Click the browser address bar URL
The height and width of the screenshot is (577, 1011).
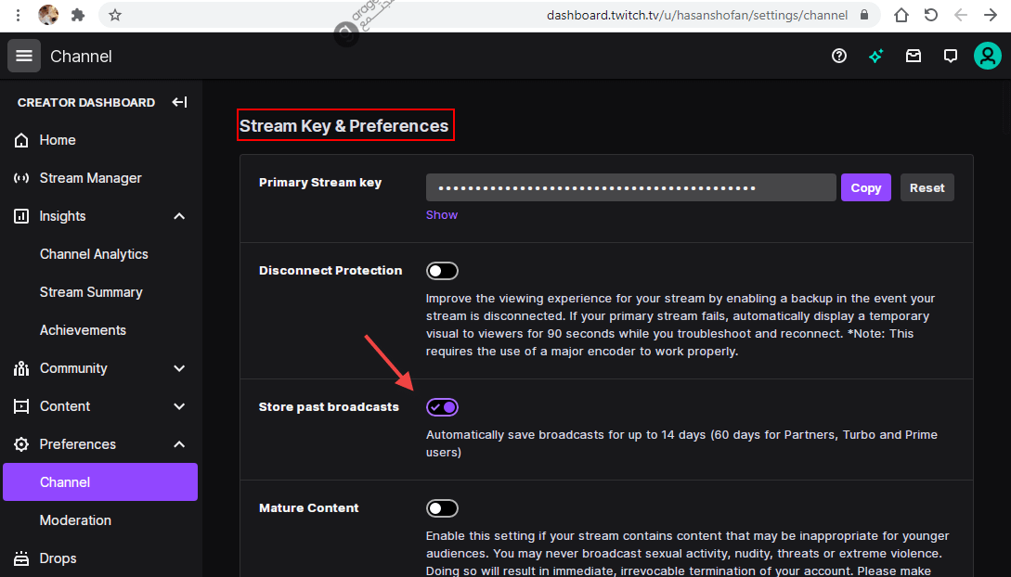point(697,15)
